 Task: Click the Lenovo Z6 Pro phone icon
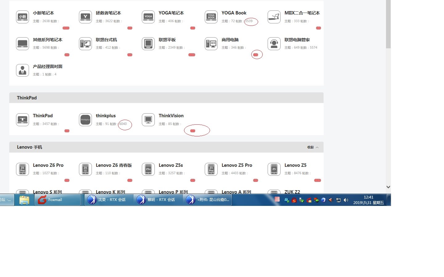[23, 169]
